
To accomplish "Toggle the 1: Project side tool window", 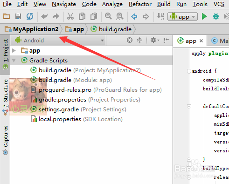I will point(6,55).
